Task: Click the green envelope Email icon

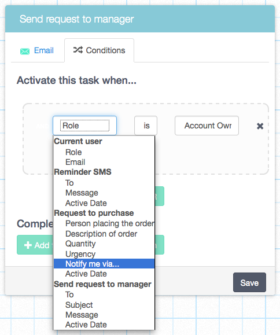Action: tap(25, 51)
